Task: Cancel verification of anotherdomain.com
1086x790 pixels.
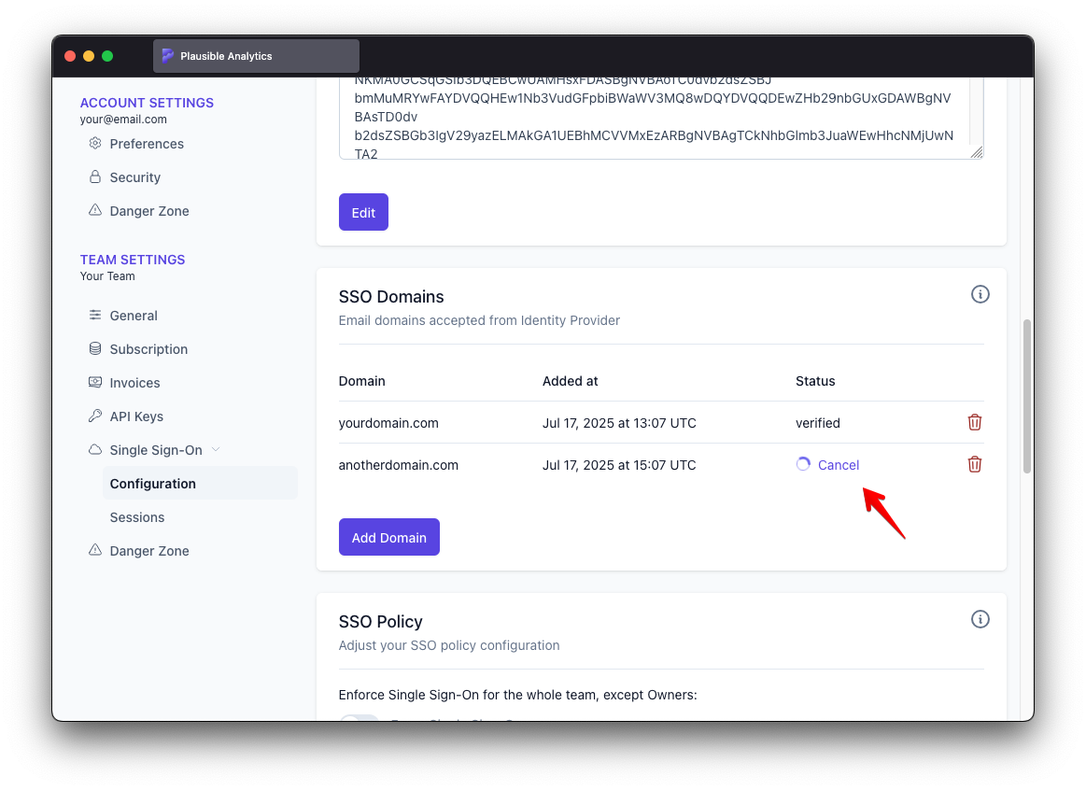Action: point(838,464)
